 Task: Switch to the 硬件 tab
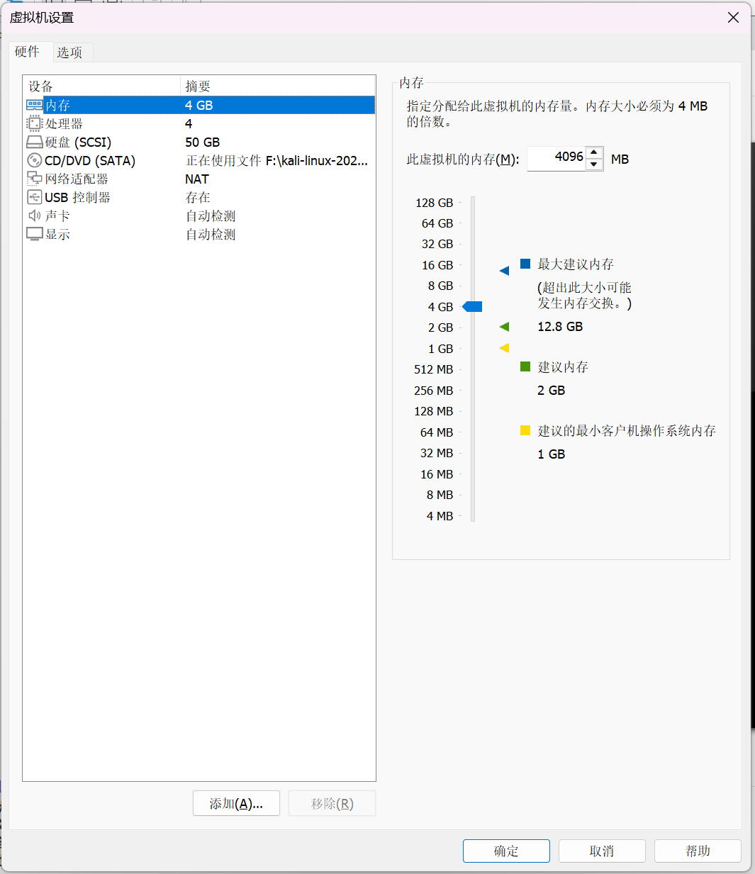point(28,52)
